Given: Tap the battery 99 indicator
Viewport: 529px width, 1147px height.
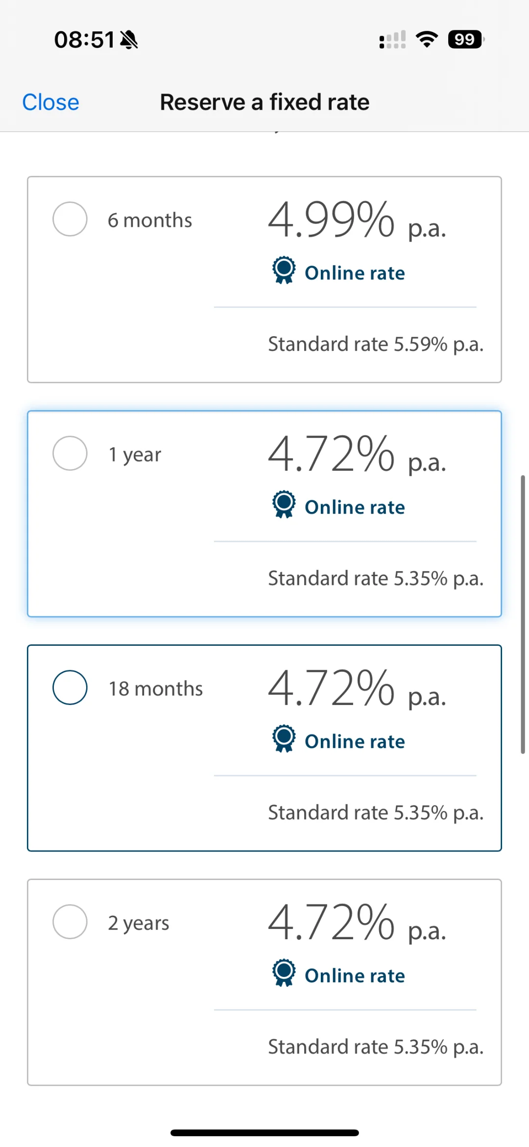Looking at the screenshot, I should [466, 39].
